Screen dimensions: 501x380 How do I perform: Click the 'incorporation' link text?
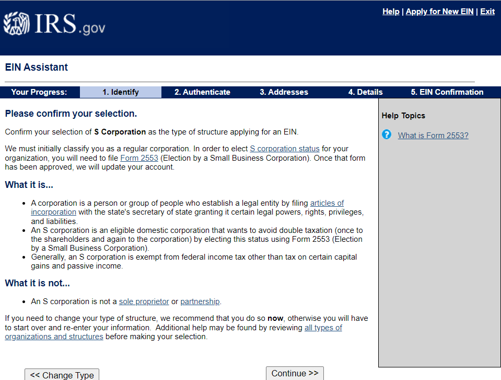pos(53,213)
